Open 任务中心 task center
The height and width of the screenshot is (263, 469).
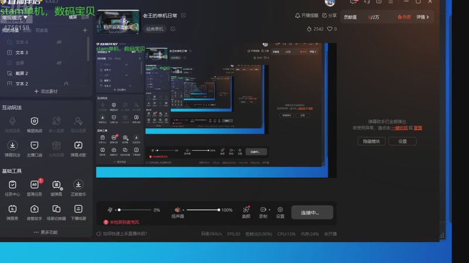[12, 188]
